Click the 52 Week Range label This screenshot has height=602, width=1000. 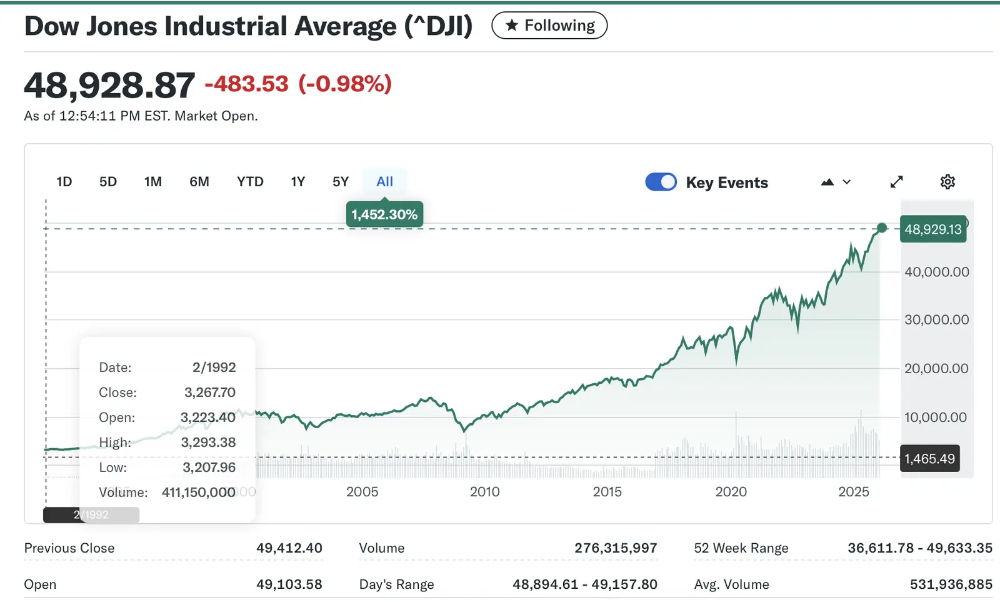(x=741, y=548)
